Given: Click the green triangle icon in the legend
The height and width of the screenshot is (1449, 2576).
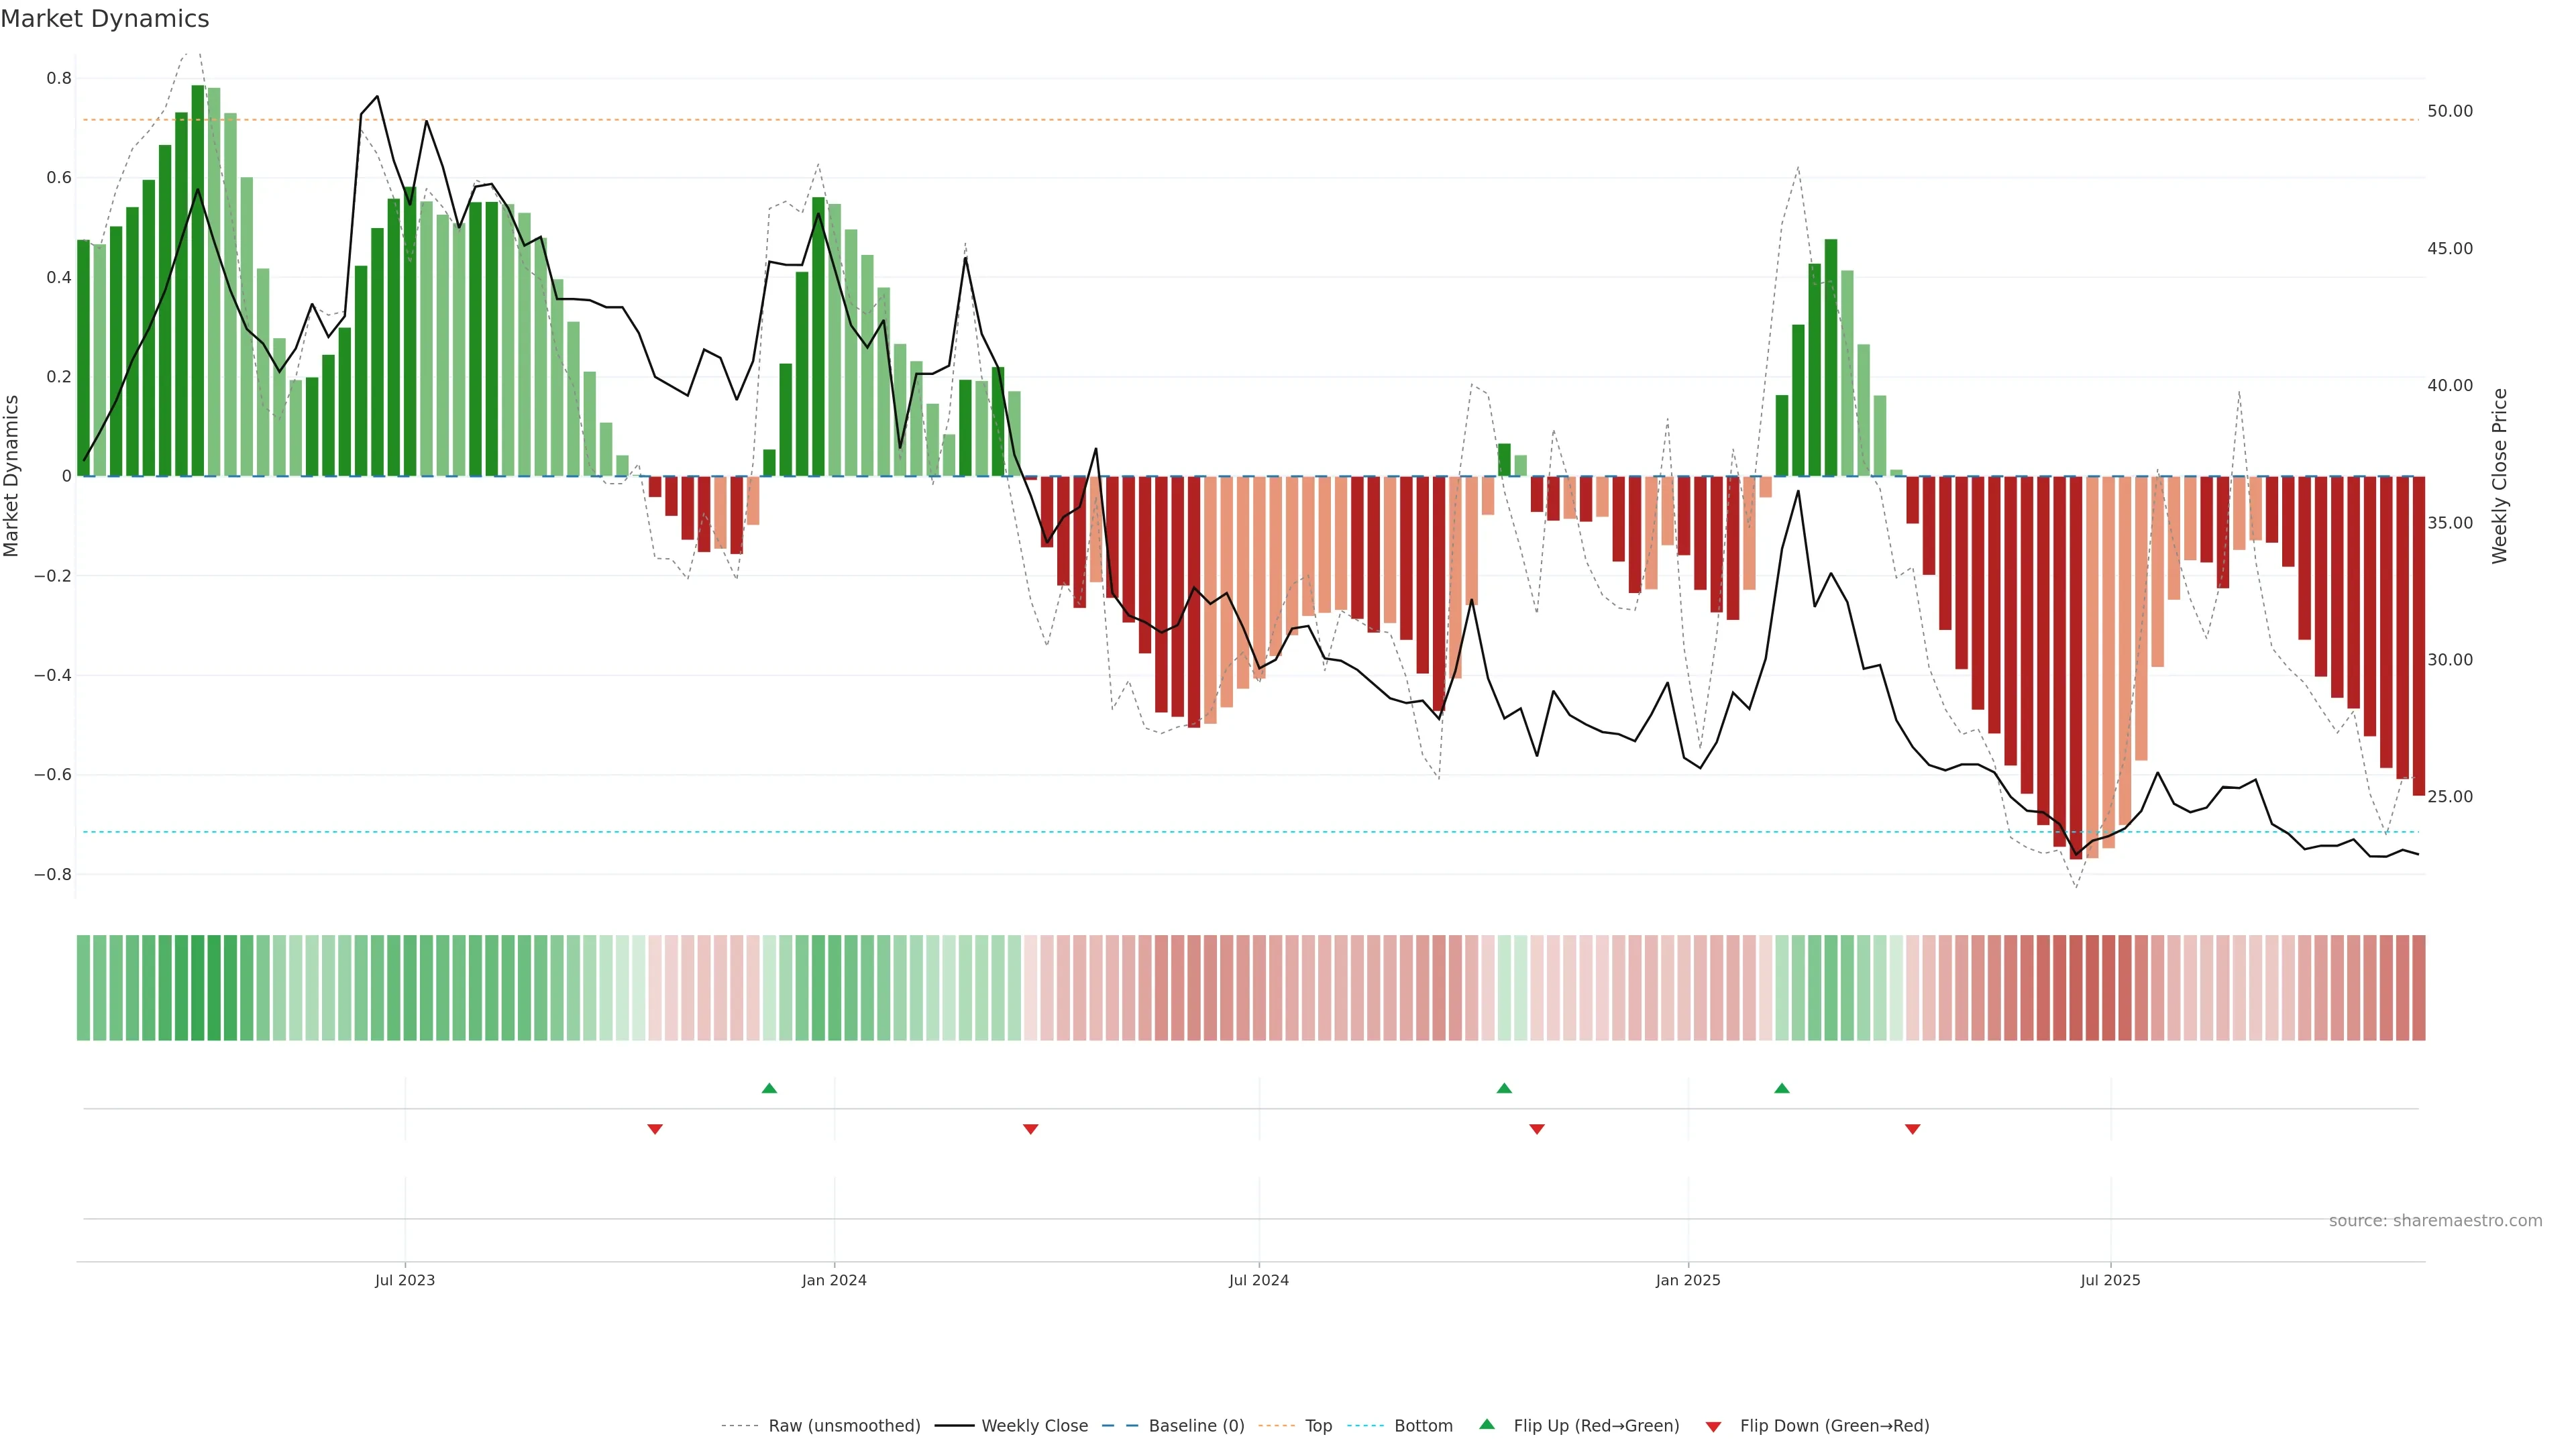Looking at the screenshot, I should click(x=1487, y=1424).
